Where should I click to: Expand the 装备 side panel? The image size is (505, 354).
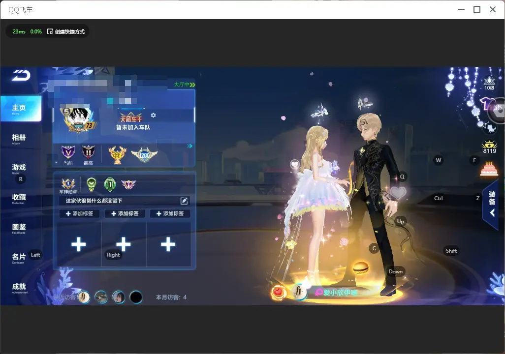pyautogui.click(x=492, y=204)
